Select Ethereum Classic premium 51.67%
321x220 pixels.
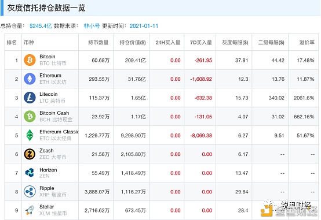(x=305, y=136)
